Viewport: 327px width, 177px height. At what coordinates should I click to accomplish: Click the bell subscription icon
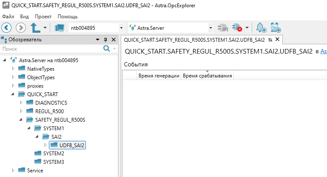(261, 28)
